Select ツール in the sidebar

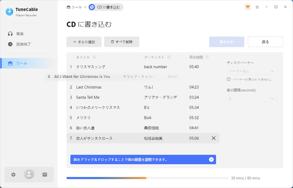pyautogui.click(x=29, y=63)
